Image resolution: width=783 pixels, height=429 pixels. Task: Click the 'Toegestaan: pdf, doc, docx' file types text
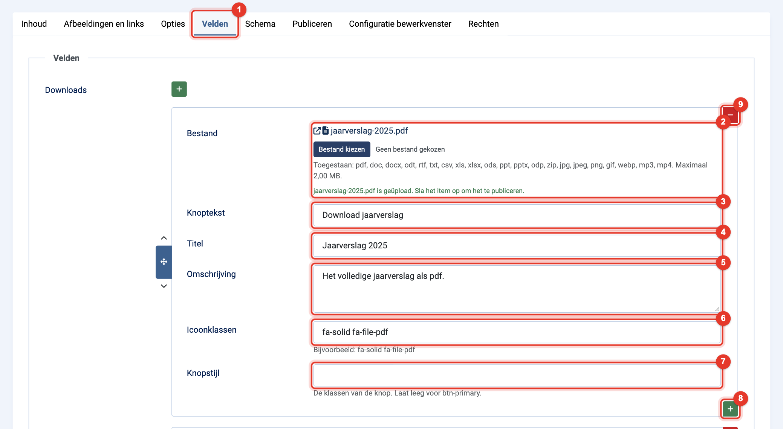pos(511,170)
